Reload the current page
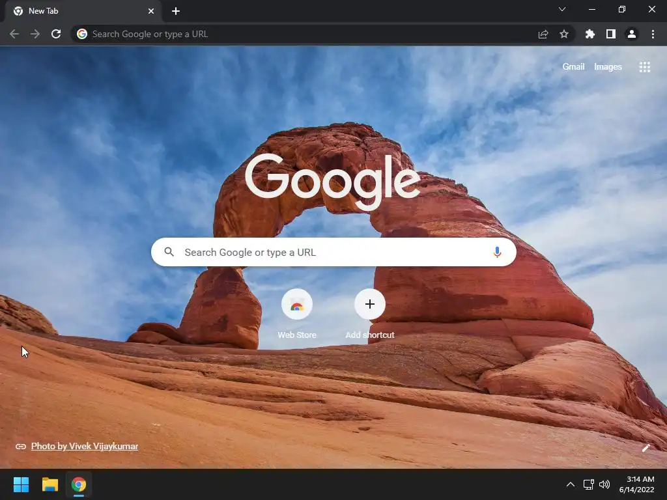Screen dimensions: 667x500 point(56,34)
